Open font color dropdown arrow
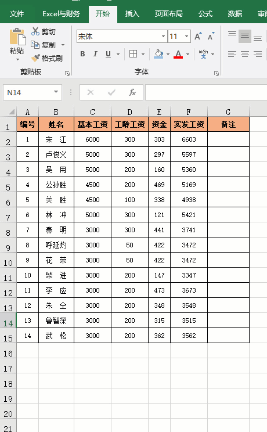 pyautogui.click(x=187, y=54)
